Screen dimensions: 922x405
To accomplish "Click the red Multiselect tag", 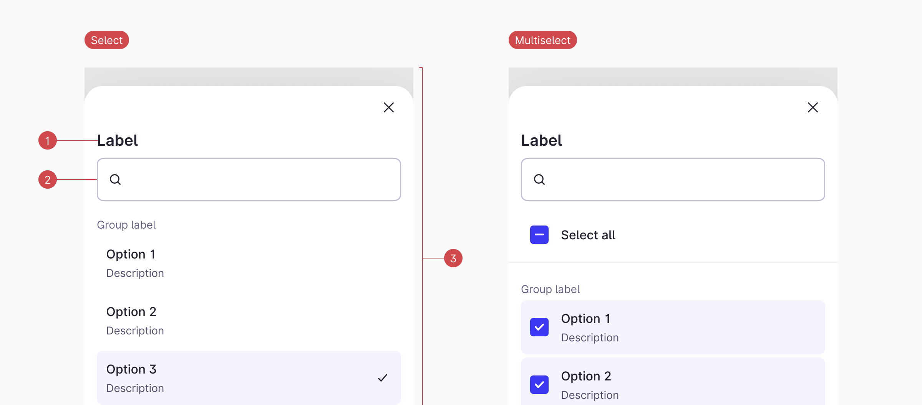I will point(542,40).
